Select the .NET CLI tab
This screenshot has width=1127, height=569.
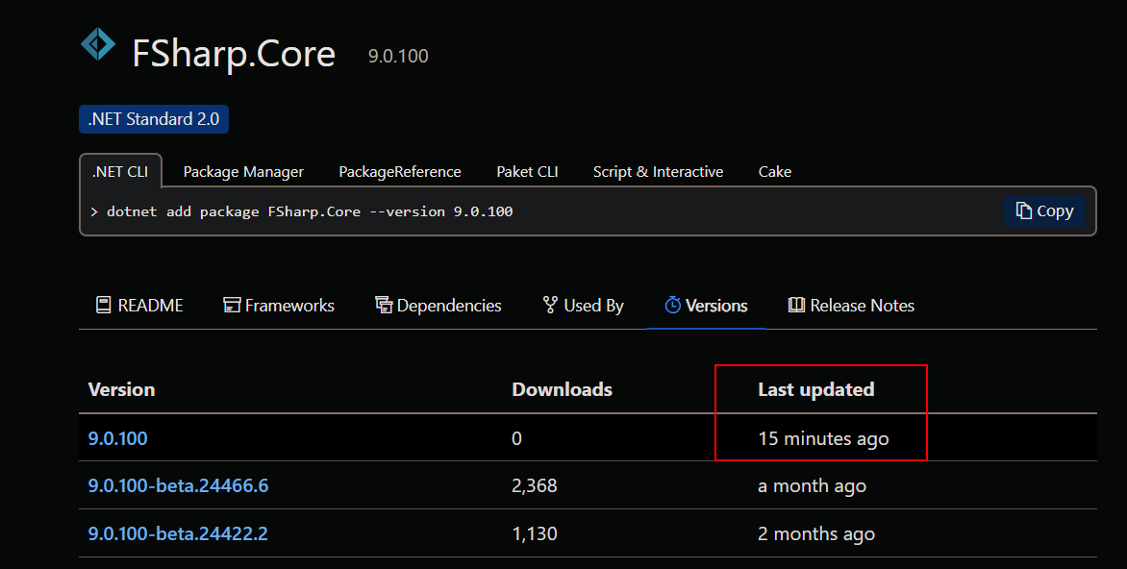120,172
